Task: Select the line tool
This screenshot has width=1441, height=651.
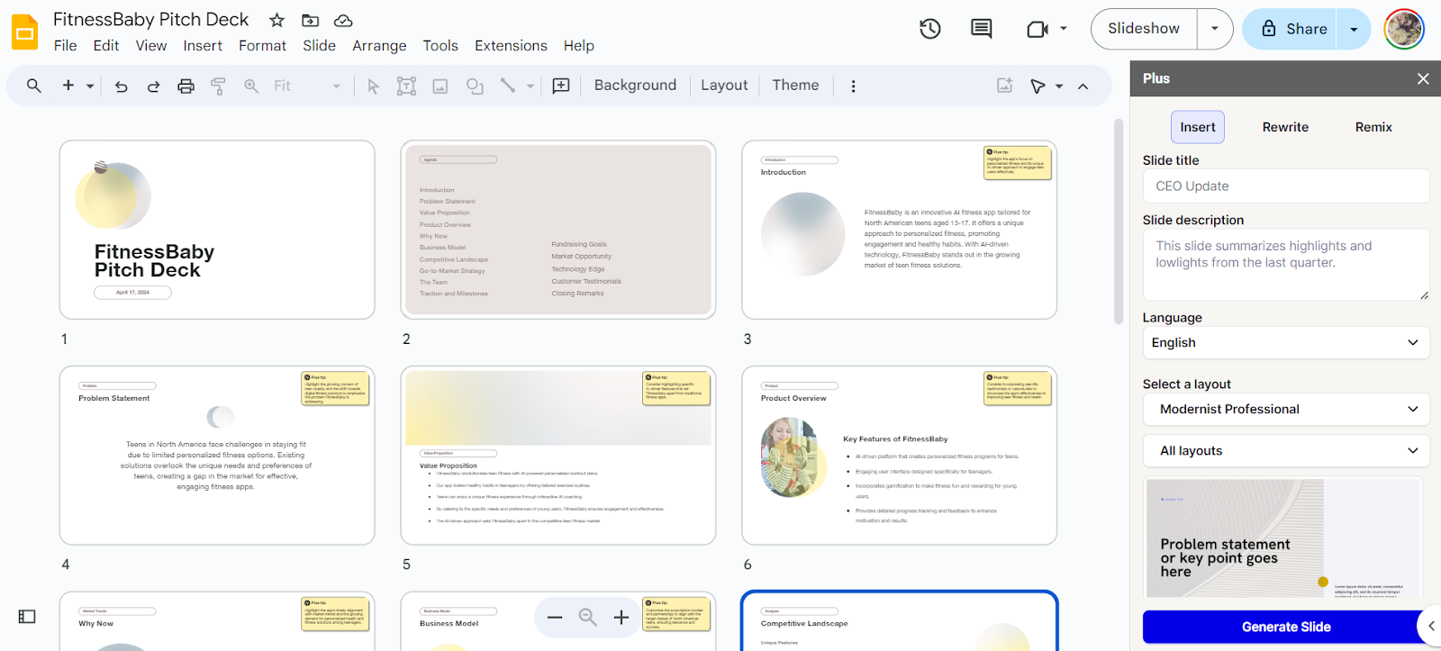Action: [508, 86]
